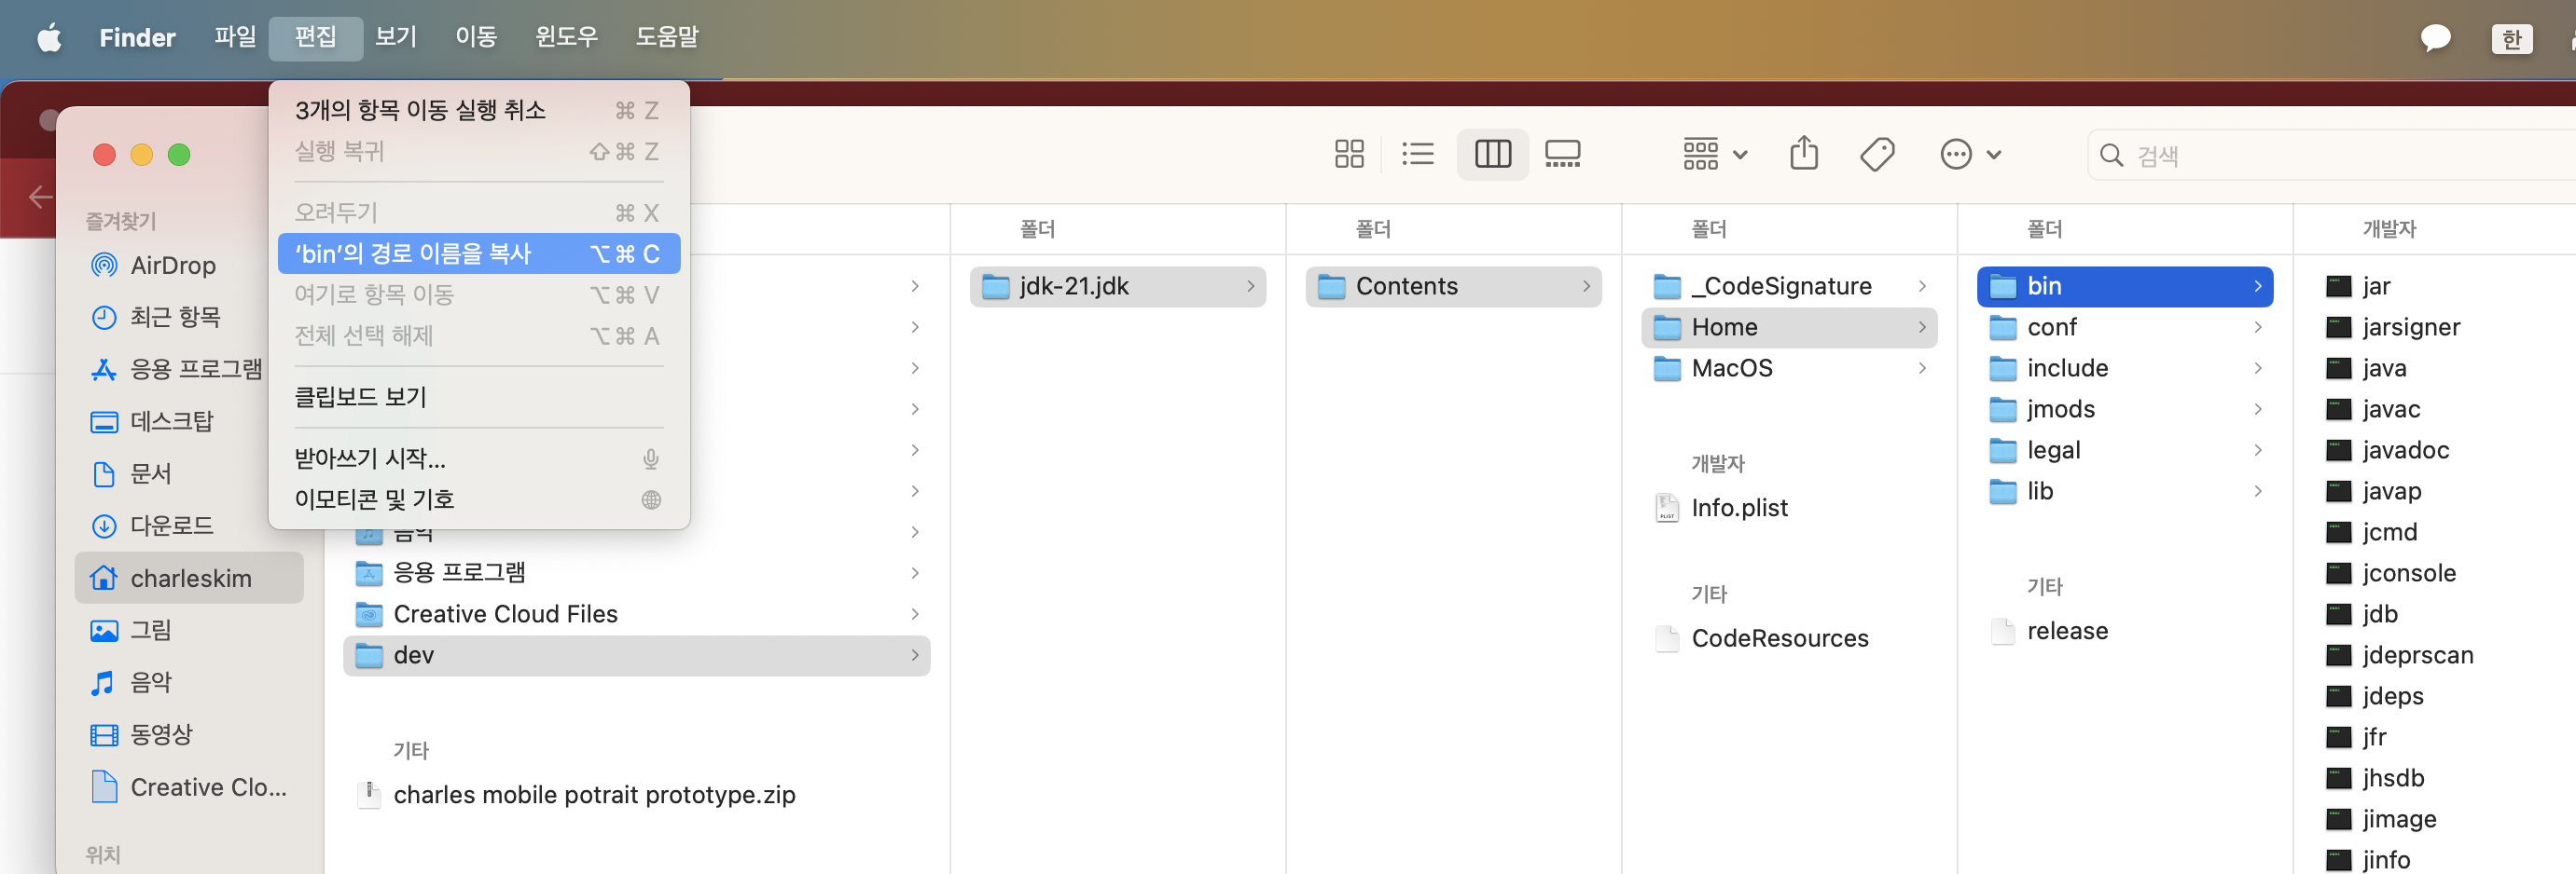Image resolution: width=2576 pixels, height=874 pixels.
Task: Open the Apple menu
Action: point(49,38)
